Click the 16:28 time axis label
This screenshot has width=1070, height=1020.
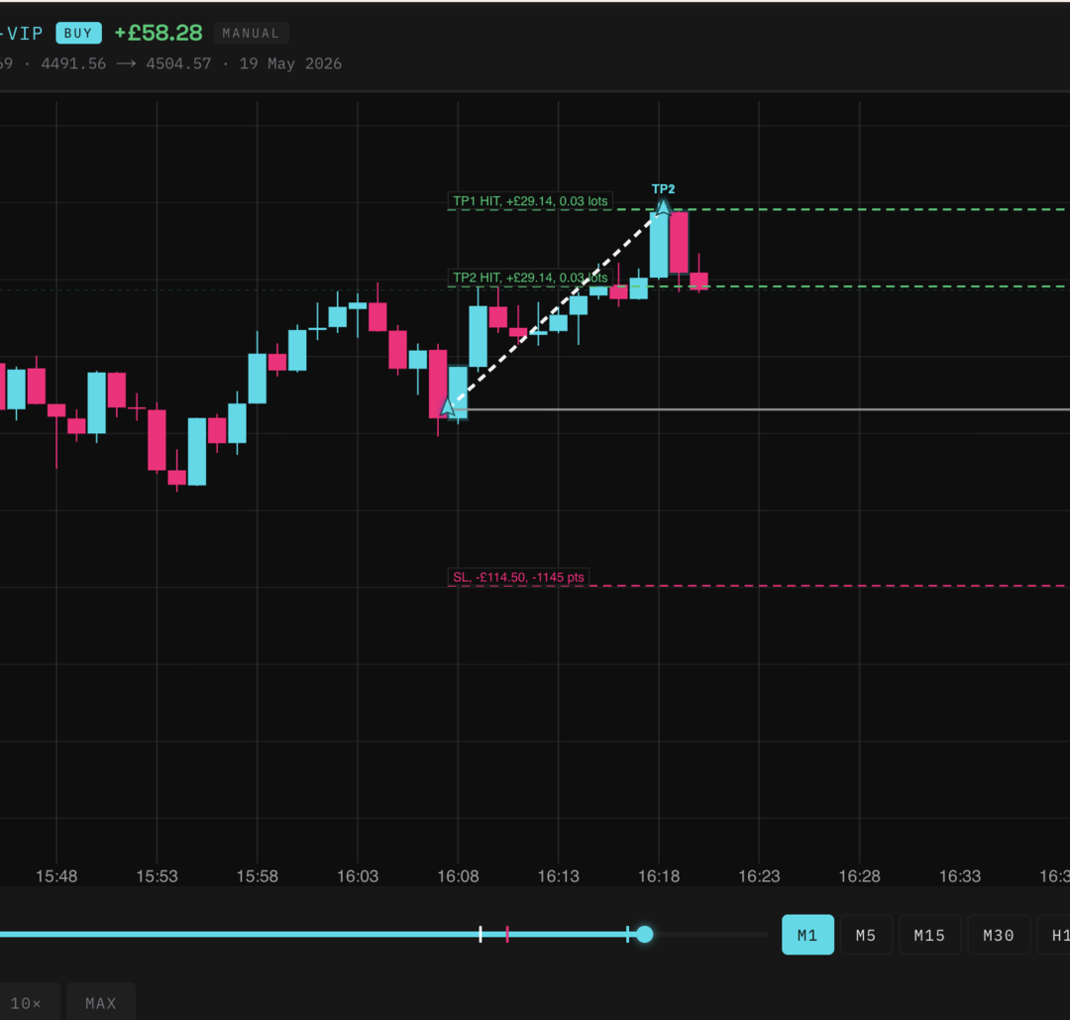[x=859, y=876]
